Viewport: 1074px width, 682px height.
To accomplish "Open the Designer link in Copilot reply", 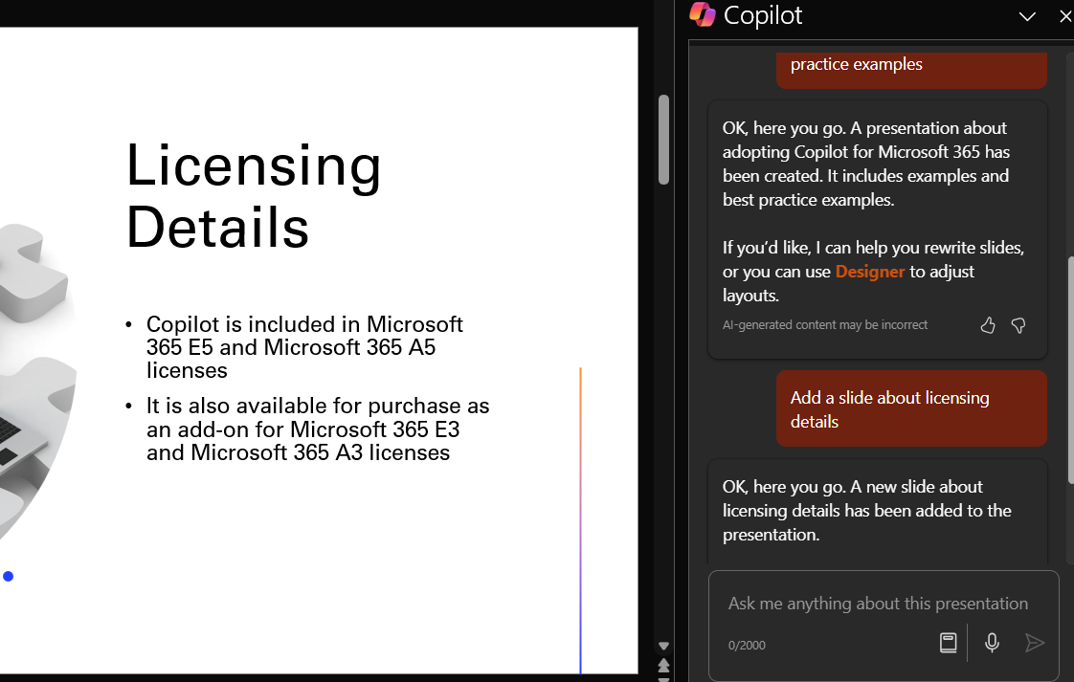I will [x=870, y=272].
